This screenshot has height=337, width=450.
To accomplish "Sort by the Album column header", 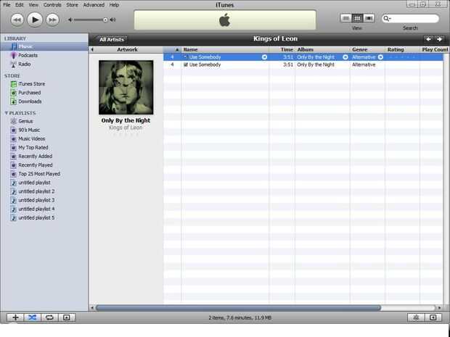I will click(x=322, y=49).
